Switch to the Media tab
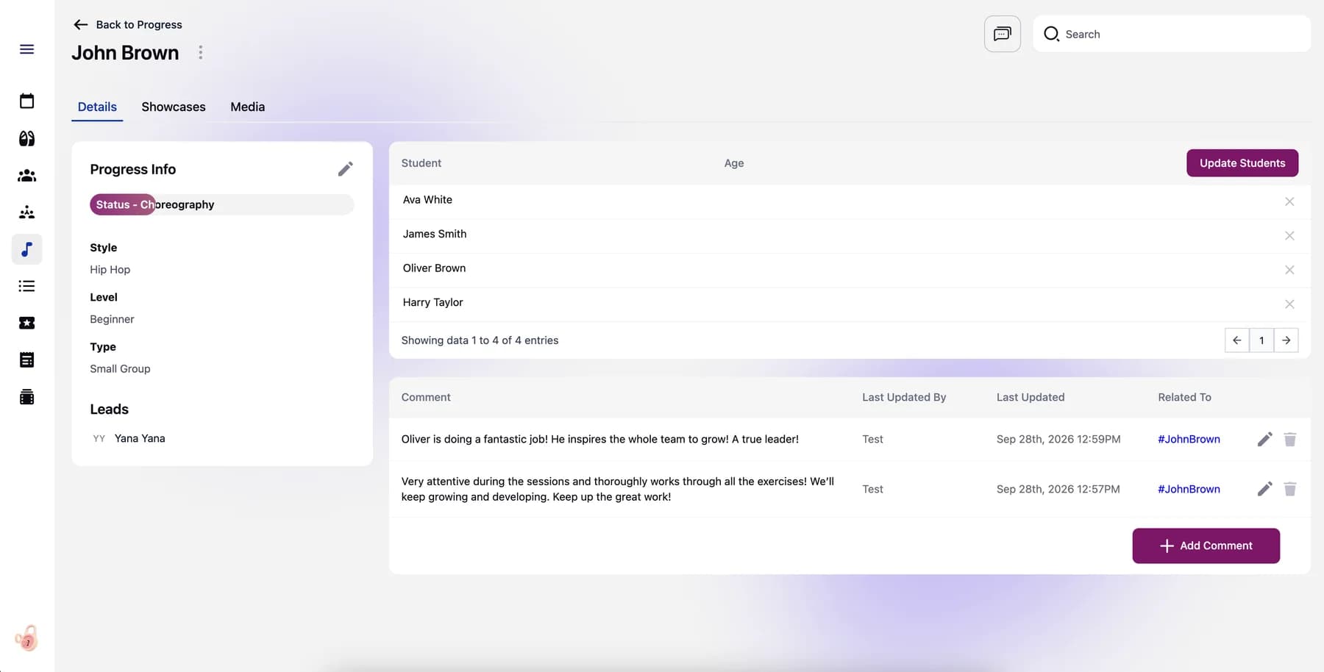 [x=247, y=107]
